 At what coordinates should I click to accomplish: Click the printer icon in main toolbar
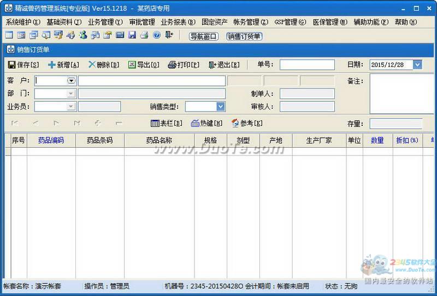(144, 35)
